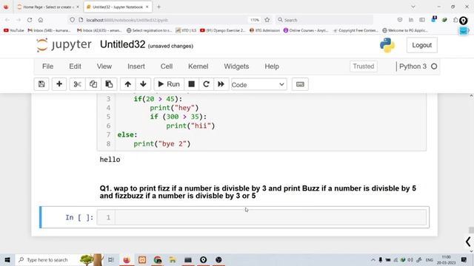Open the Edit menu
This screenshot has width=474, height=266.
(75, 66)
